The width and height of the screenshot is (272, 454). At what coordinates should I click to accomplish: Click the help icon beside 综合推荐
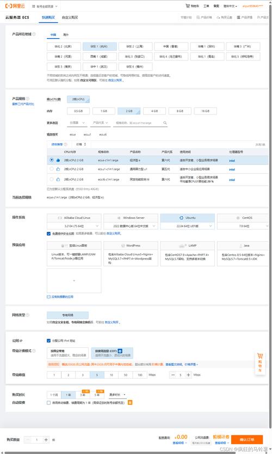click(65, 144)
